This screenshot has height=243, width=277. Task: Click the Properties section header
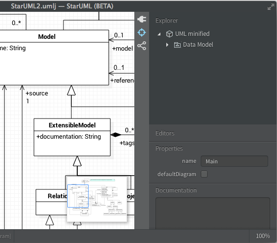coord(169,149)
